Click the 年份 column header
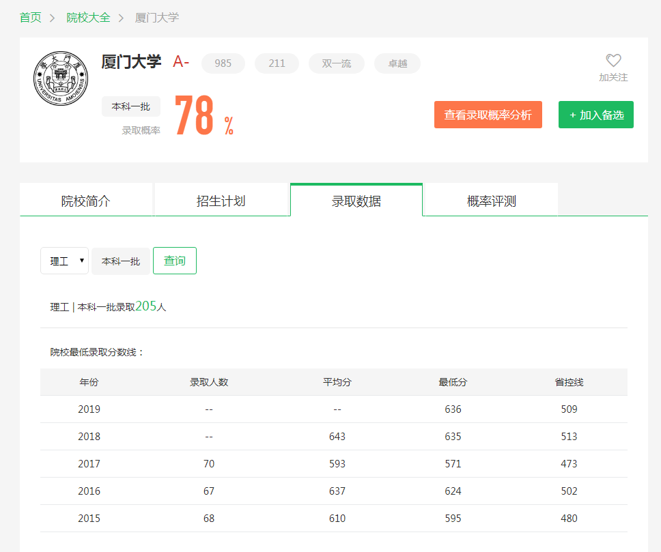661x552 pixels. (89, 382)
